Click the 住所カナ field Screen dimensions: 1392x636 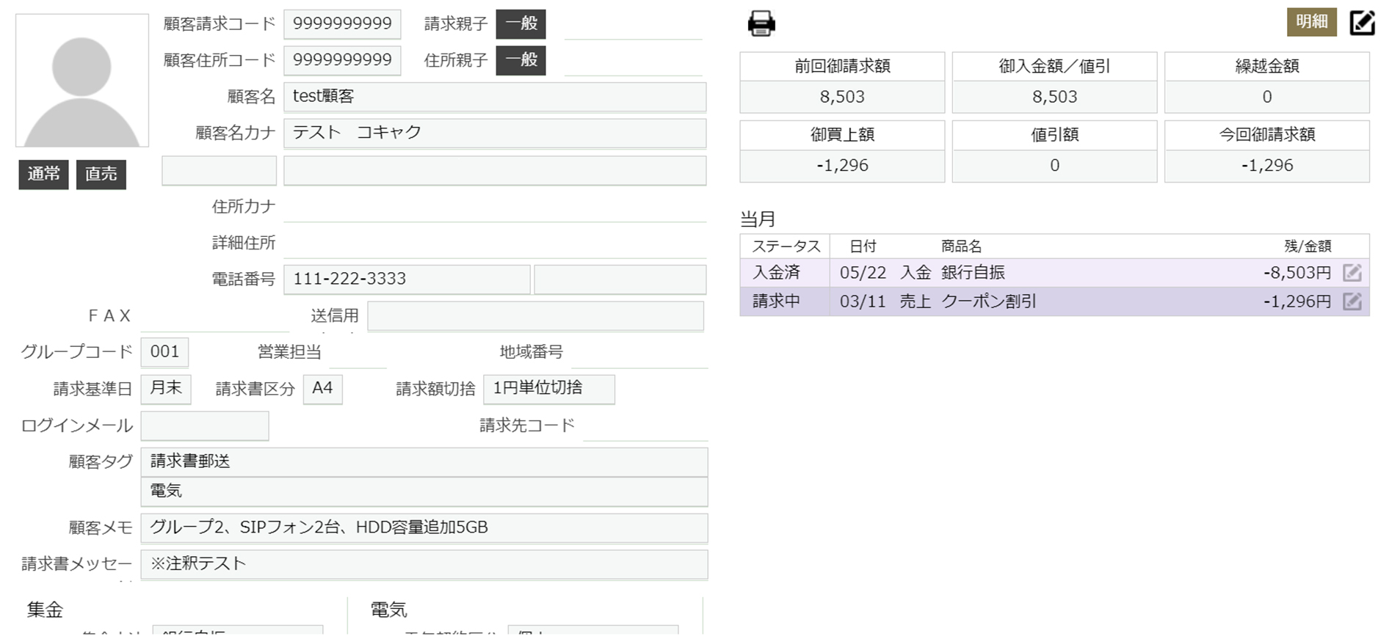pyautogui.click(x=495, y=207)
